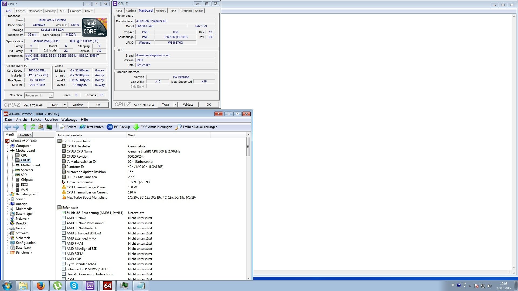The image size is (518, 291).
Task: Open BIOS Aktualisierungen
Action: tap(153, 127)
